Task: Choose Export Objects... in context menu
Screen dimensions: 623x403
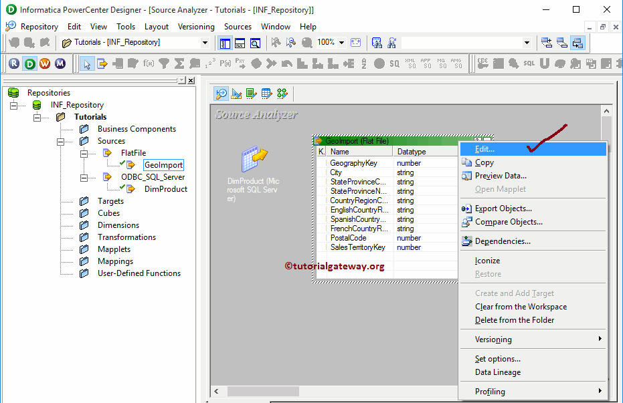Action: pos(533,209)
